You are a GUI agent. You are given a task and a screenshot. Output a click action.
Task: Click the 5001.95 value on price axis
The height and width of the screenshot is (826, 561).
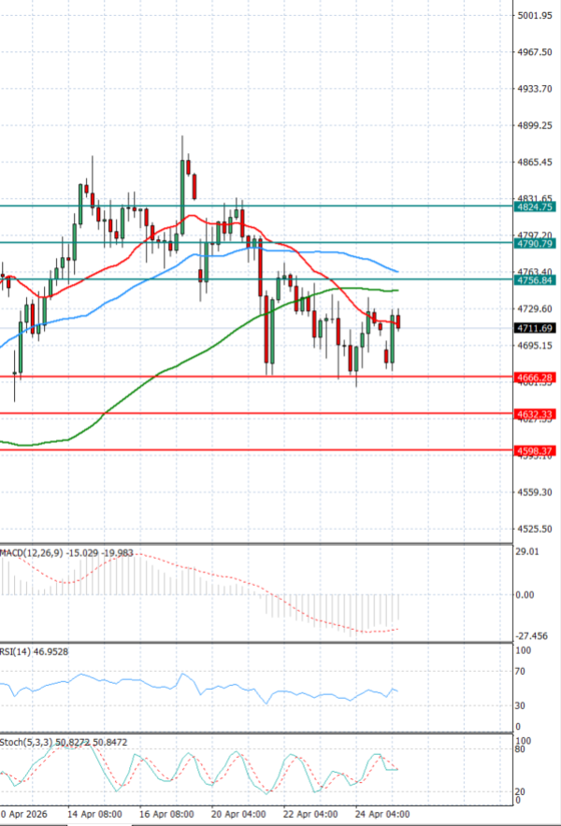pyautogui.click(x=535, y=16)
